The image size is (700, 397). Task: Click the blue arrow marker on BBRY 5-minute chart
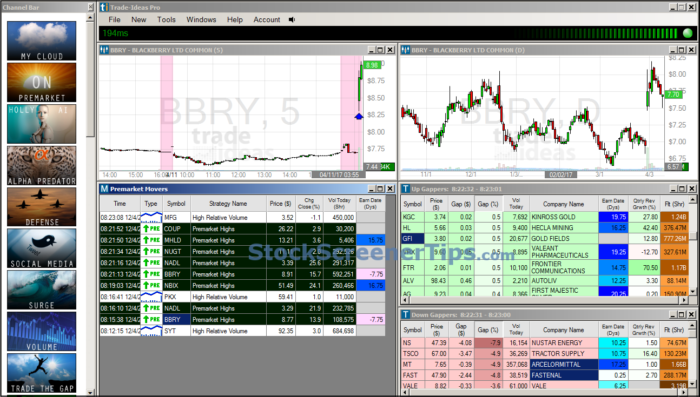[358, 116]
